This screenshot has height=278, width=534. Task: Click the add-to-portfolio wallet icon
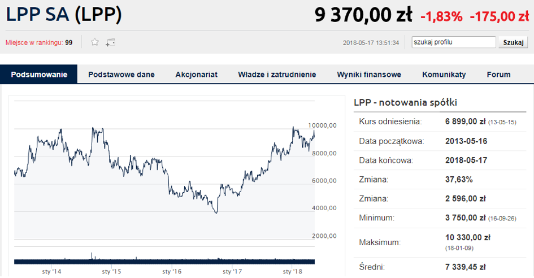pos(110,42)
